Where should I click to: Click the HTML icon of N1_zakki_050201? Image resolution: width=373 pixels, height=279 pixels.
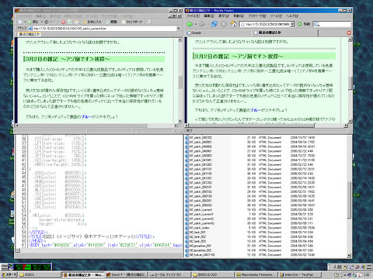click(x=187, y=201)
